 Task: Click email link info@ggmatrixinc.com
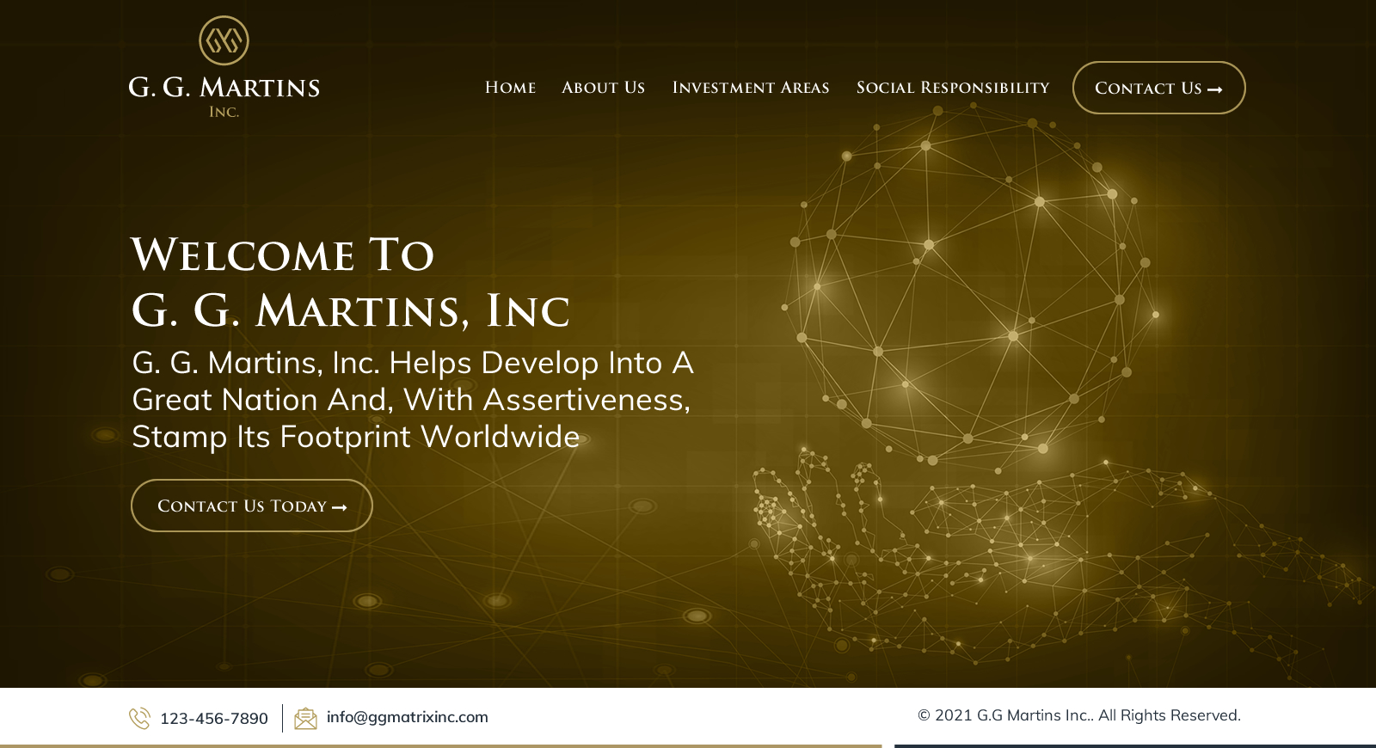tap(407, 717)
